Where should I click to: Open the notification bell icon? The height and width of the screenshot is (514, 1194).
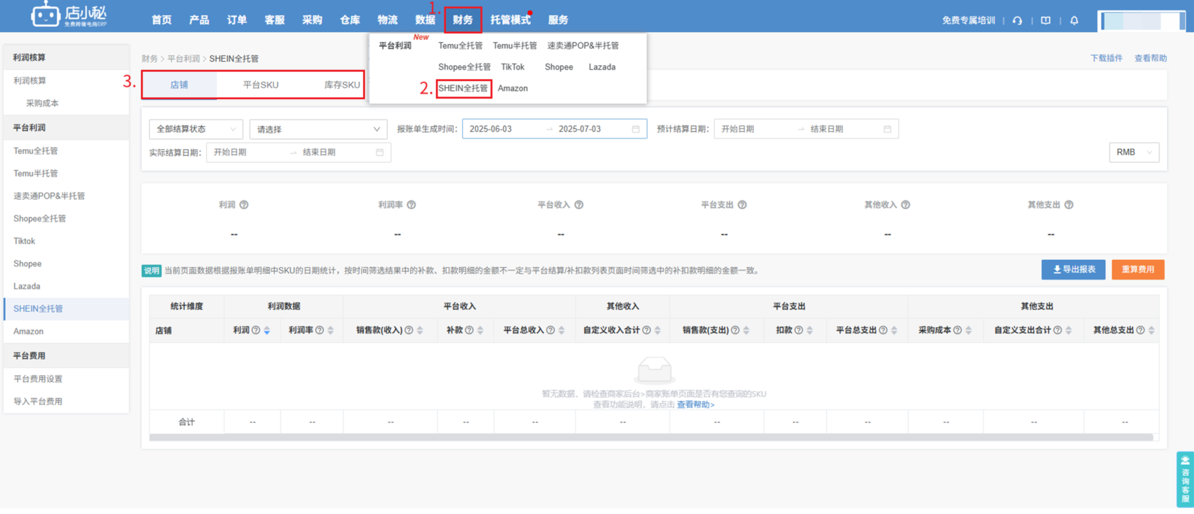tap(1074, 20)
